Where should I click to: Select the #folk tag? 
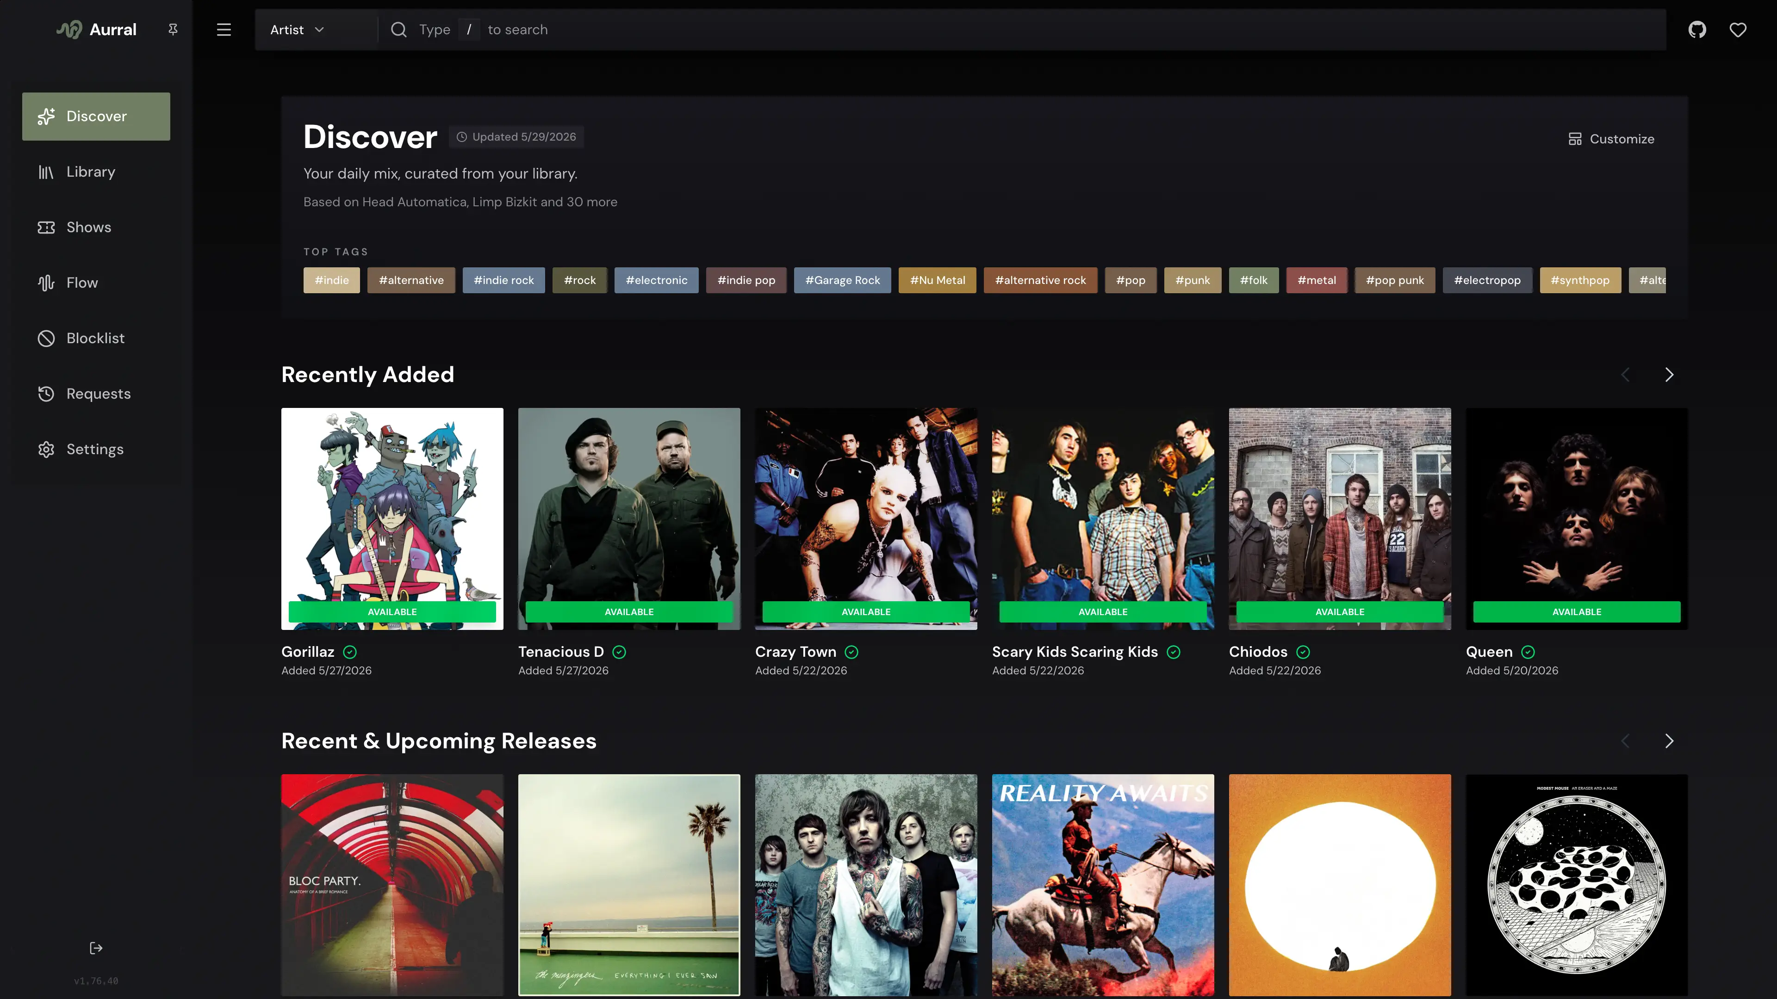click(x=1254, y=280)
